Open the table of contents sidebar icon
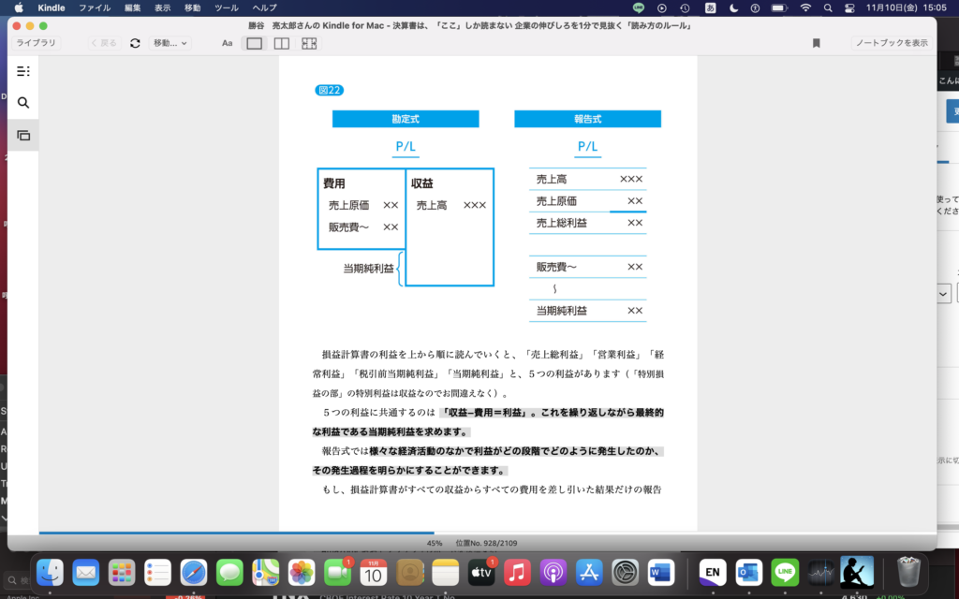The height and width of the screenshot is (599, 959). click(x=23, y=71)
